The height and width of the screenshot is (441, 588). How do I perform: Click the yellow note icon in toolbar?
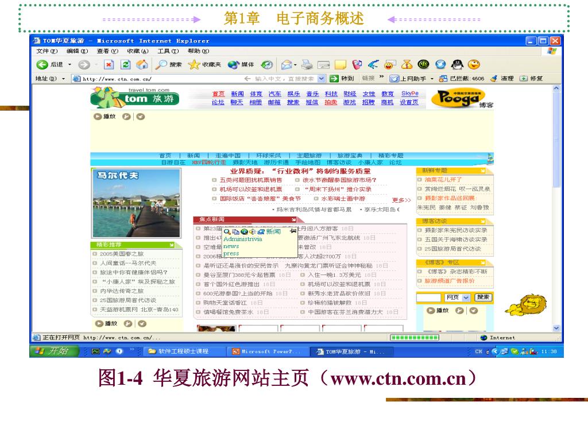[x=341, y=65]
